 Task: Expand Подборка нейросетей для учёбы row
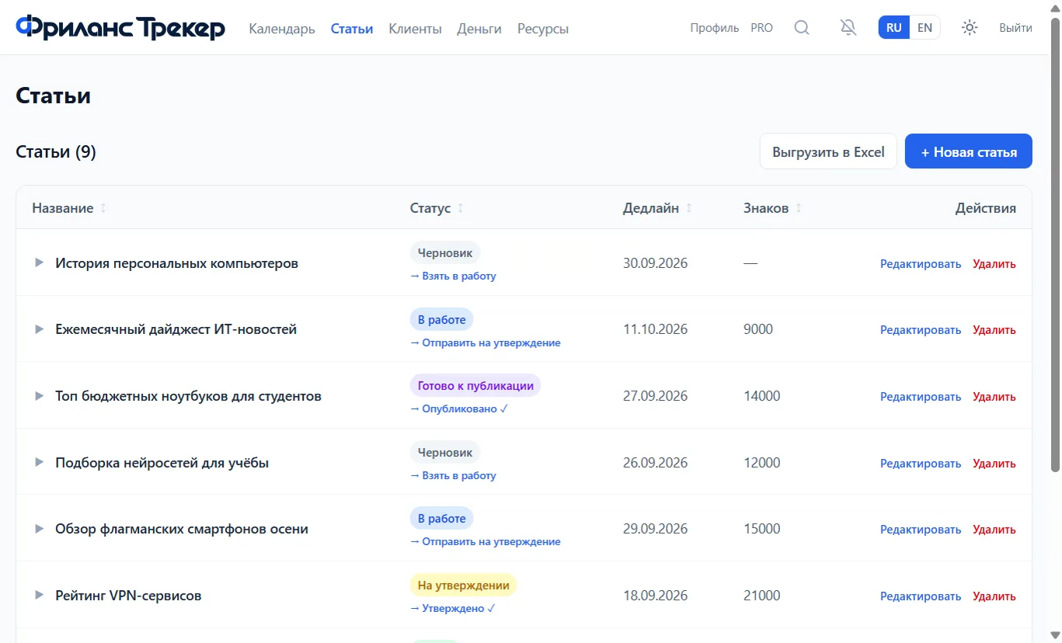tap(39, 463)
